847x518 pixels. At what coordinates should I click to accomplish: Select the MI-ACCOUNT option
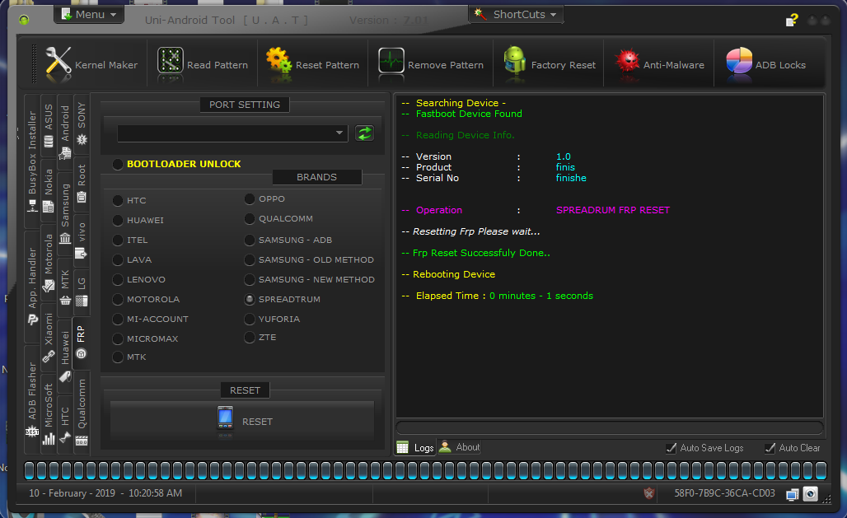coord(151,320)
